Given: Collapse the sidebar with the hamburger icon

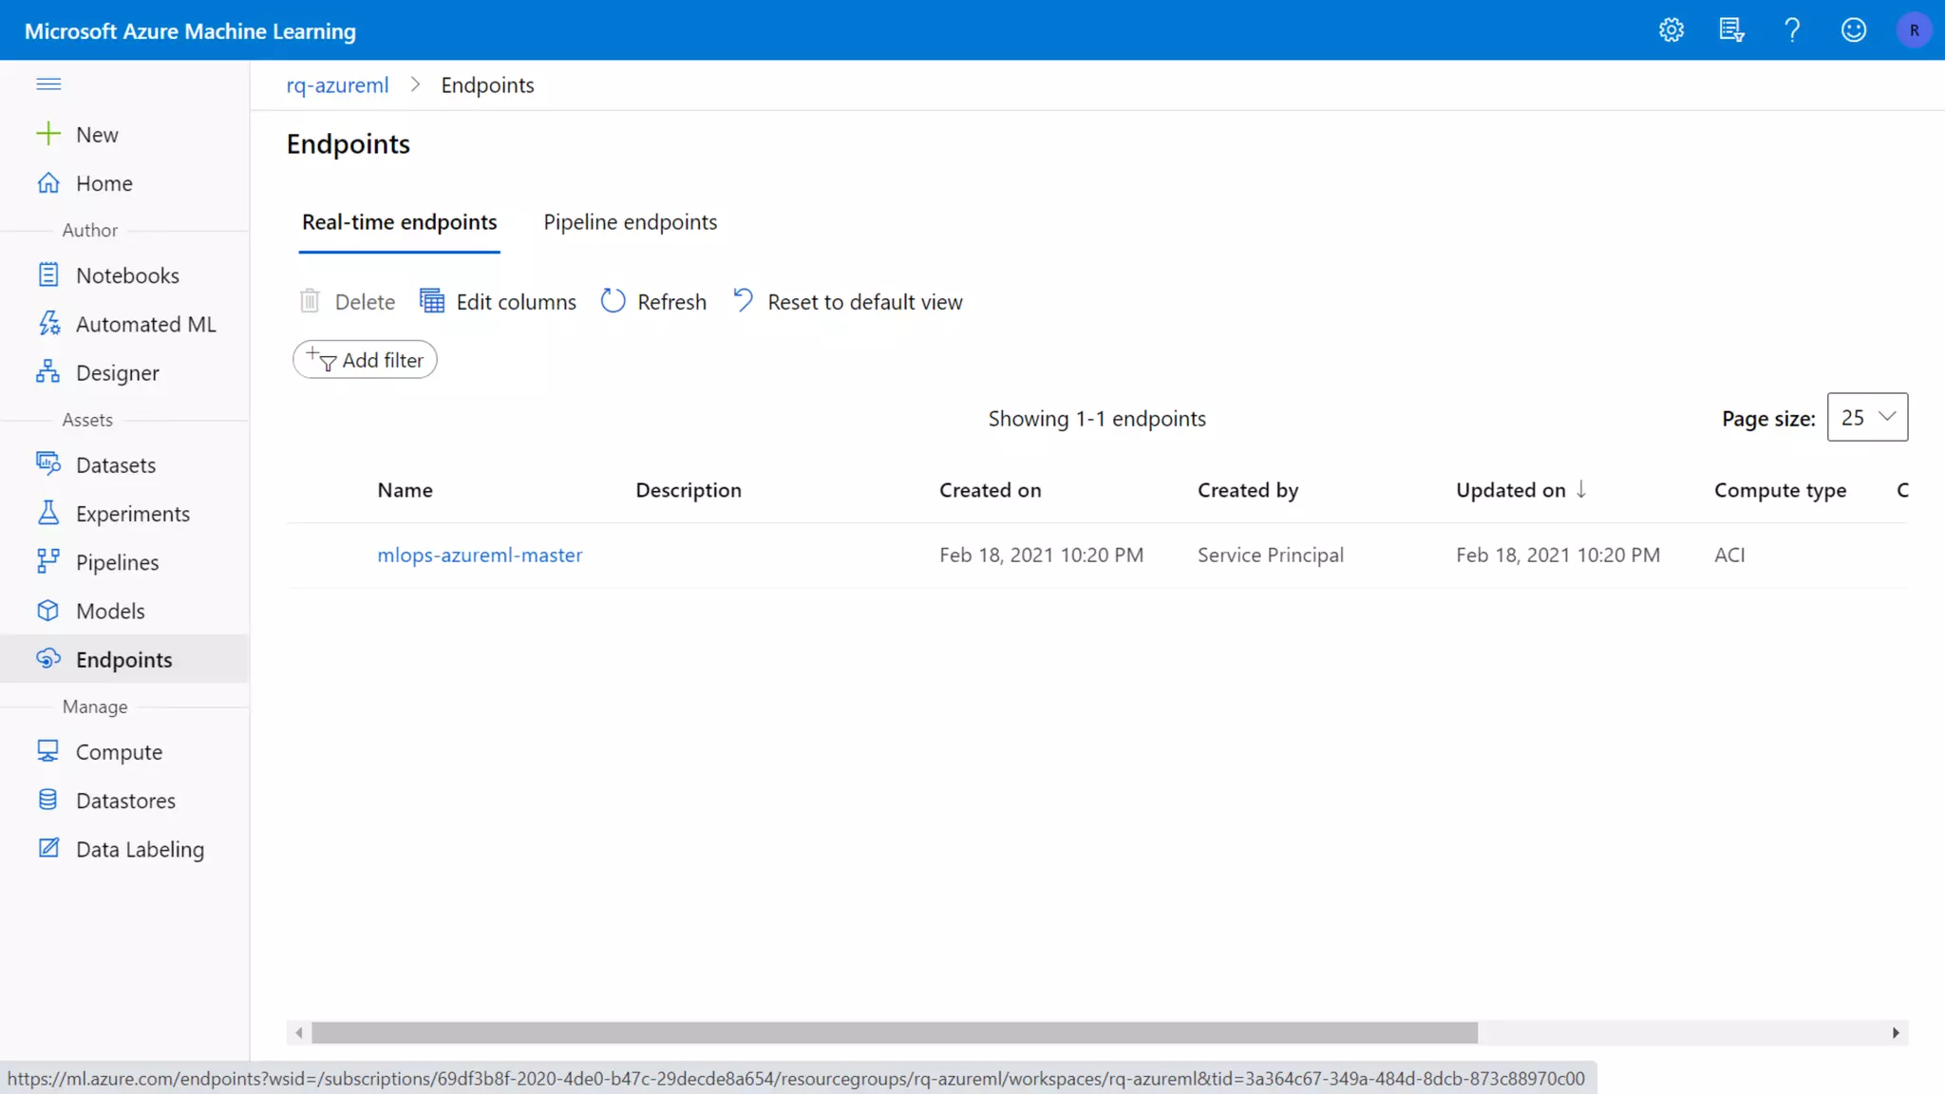Looking at the screenshot, I should (48, 84).
